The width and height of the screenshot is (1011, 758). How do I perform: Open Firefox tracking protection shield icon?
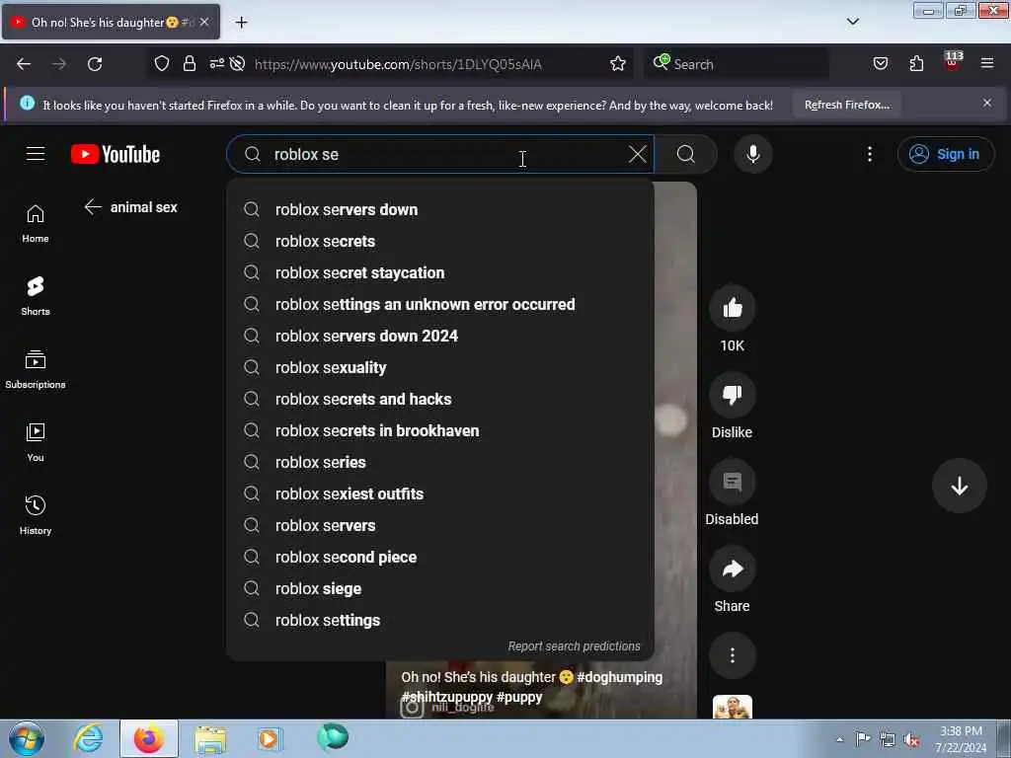click(x=162, y=64)
